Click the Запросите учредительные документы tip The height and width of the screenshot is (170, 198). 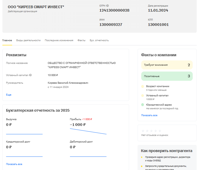click(166, 168)
